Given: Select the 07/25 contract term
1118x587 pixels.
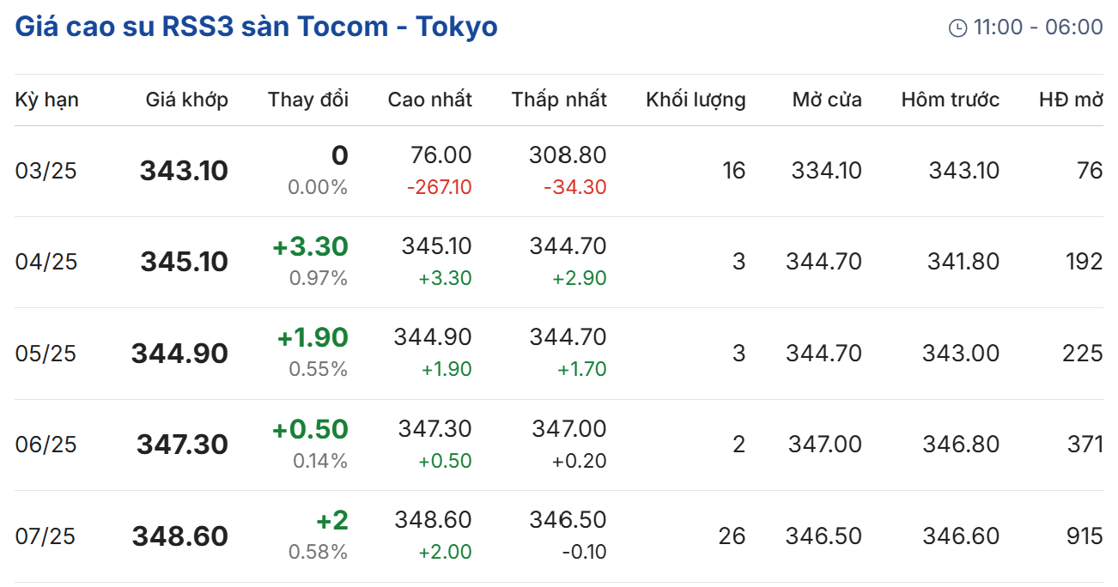Looking at the screenshot, I should 46,536.
